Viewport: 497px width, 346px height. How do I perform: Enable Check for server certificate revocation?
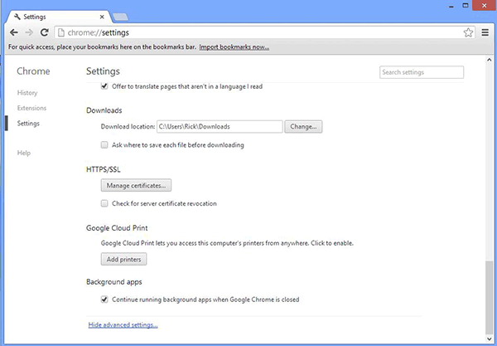pyautogui.click(x=104, y=203)
